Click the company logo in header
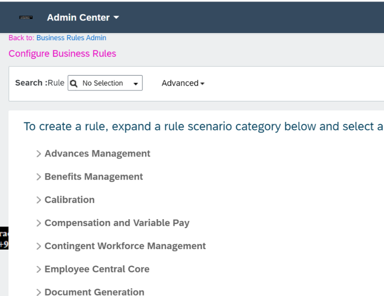384x296 pixels. click(26, 17)
